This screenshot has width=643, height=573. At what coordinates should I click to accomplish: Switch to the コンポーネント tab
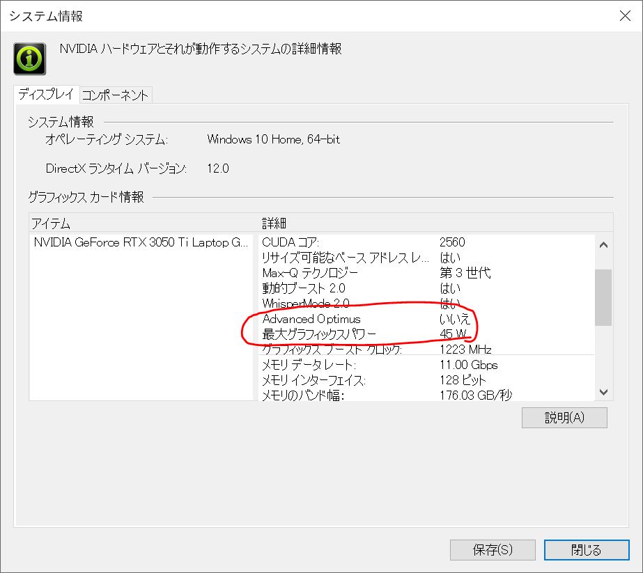[115, 95]
